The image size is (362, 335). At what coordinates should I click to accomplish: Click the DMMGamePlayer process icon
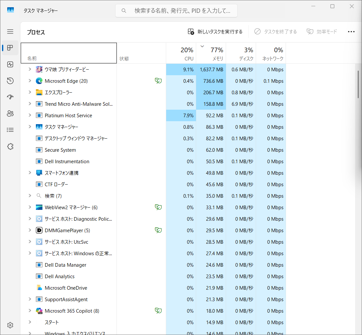point(39,230)
